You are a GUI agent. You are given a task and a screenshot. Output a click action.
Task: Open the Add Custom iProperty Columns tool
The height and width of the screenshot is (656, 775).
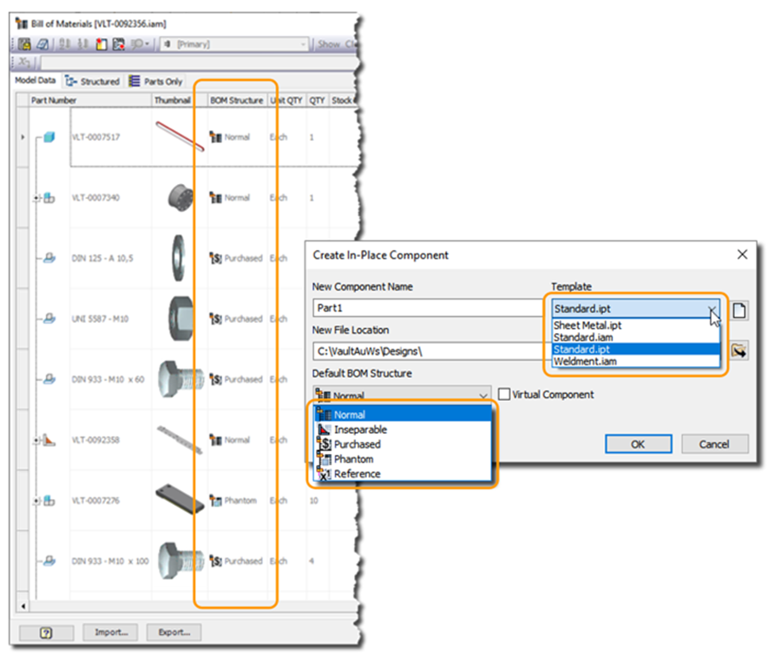tap(101, 44)
